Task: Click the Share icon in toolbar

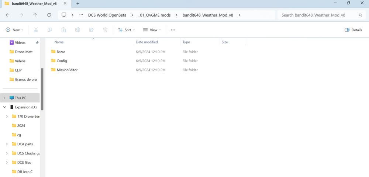Action: [x=91, y=30]
